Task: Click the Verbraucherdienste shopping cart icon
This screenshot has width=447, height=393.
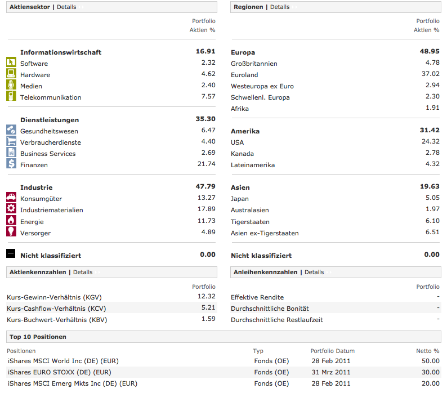Action: point(11,141)
